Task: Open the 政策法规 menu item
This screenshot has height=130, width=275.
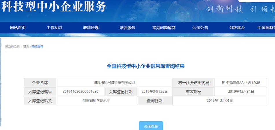Action: (91, 28)
